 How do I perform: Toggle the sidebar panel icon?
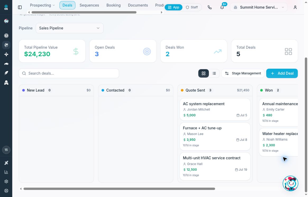pyautogui.click(x=20, y=7)
